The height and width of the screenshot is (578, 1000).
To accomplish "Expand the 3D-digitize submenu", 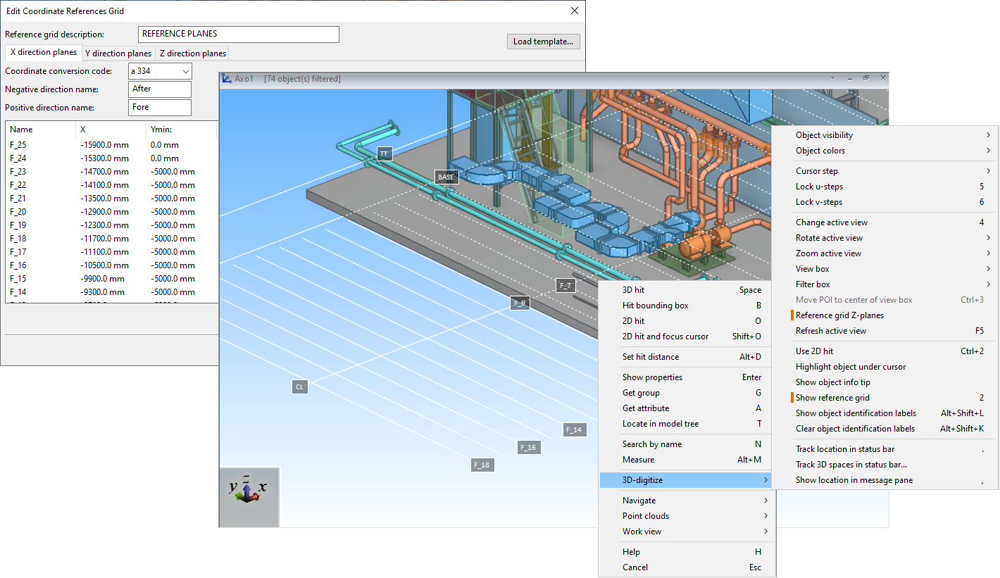I will click(686, 480).
